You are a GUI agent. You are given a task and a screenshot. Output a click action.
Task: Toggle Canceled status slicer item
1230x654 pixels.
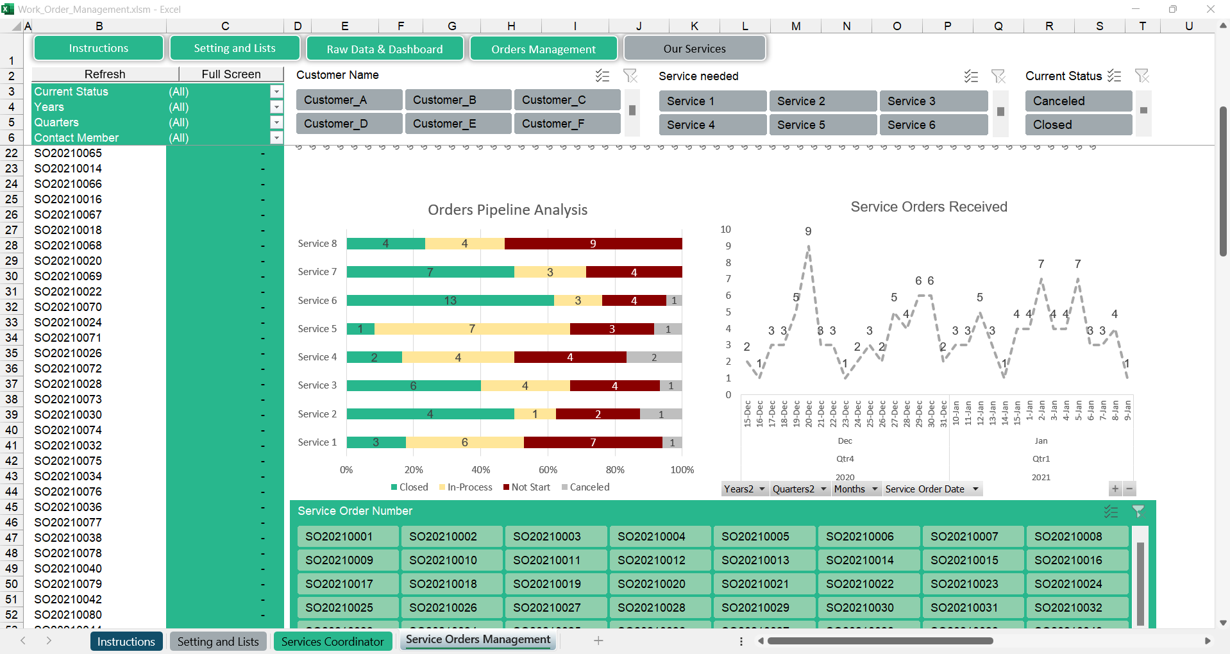(1078, 101)
